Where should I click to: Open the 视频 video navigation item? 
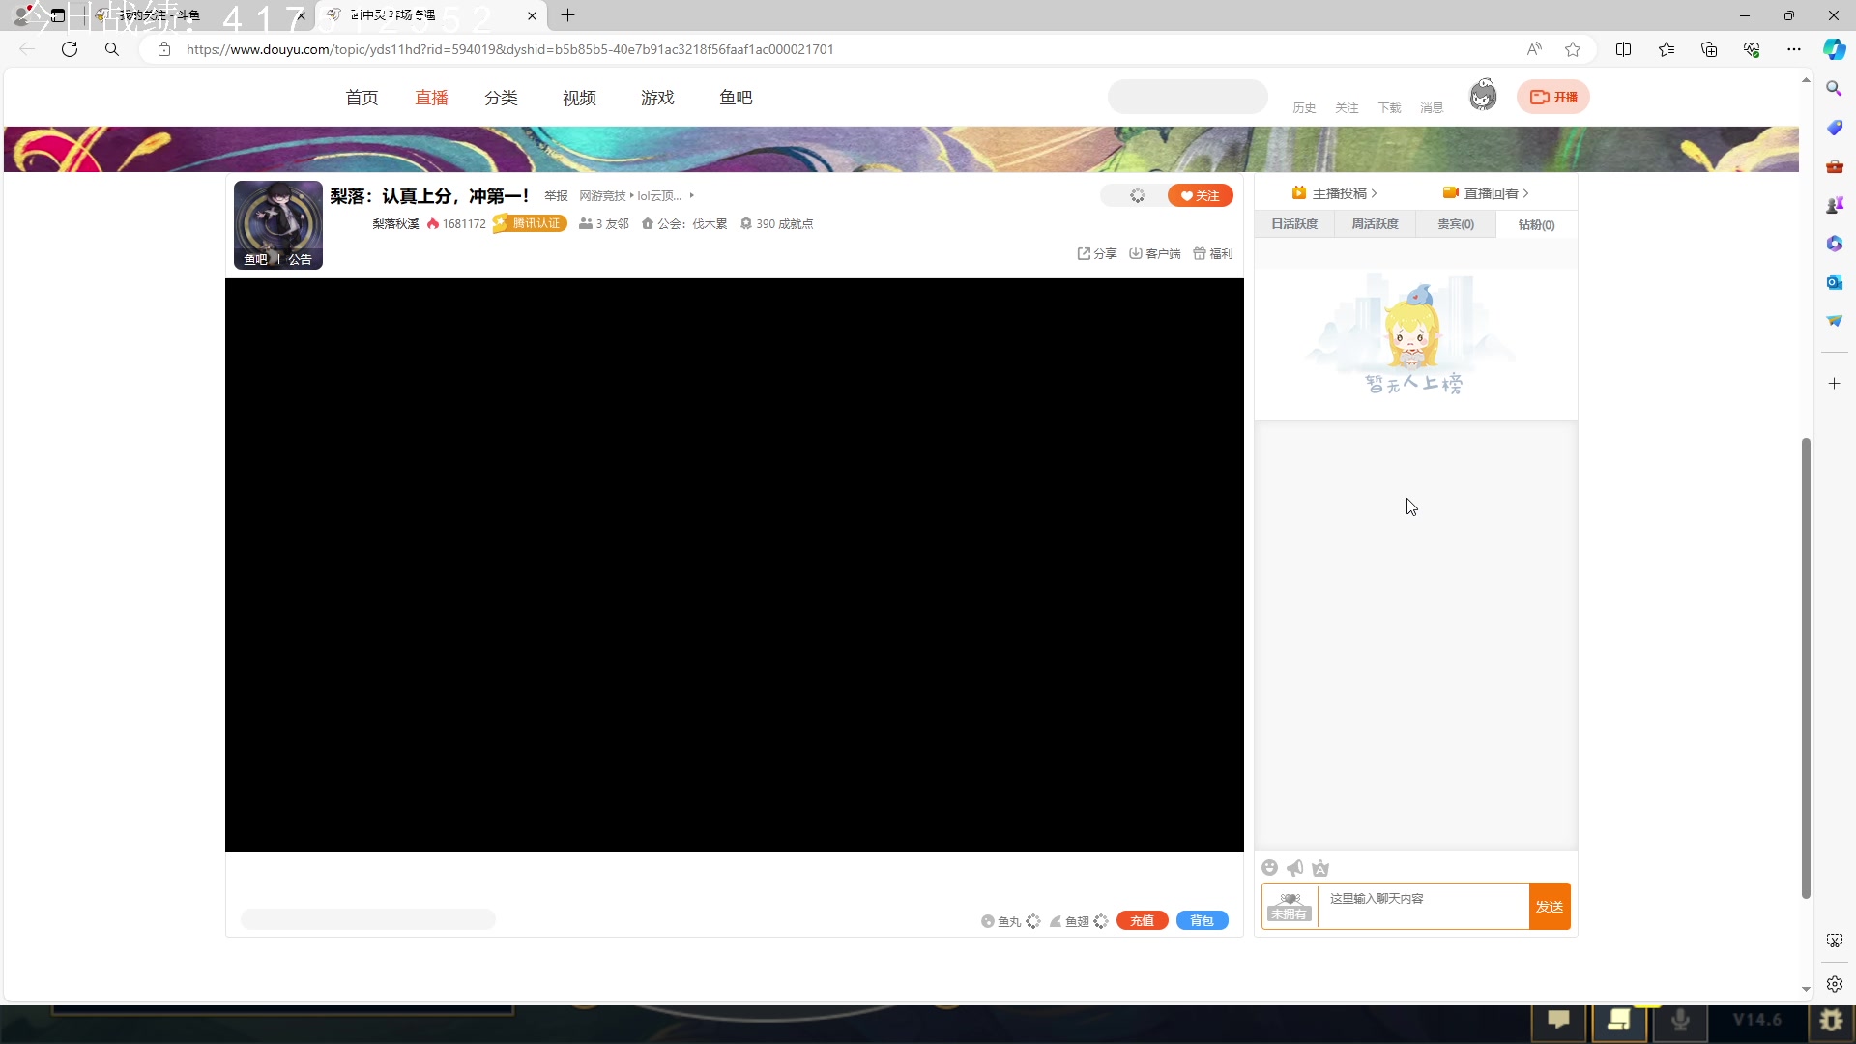(x=579, y=98)
